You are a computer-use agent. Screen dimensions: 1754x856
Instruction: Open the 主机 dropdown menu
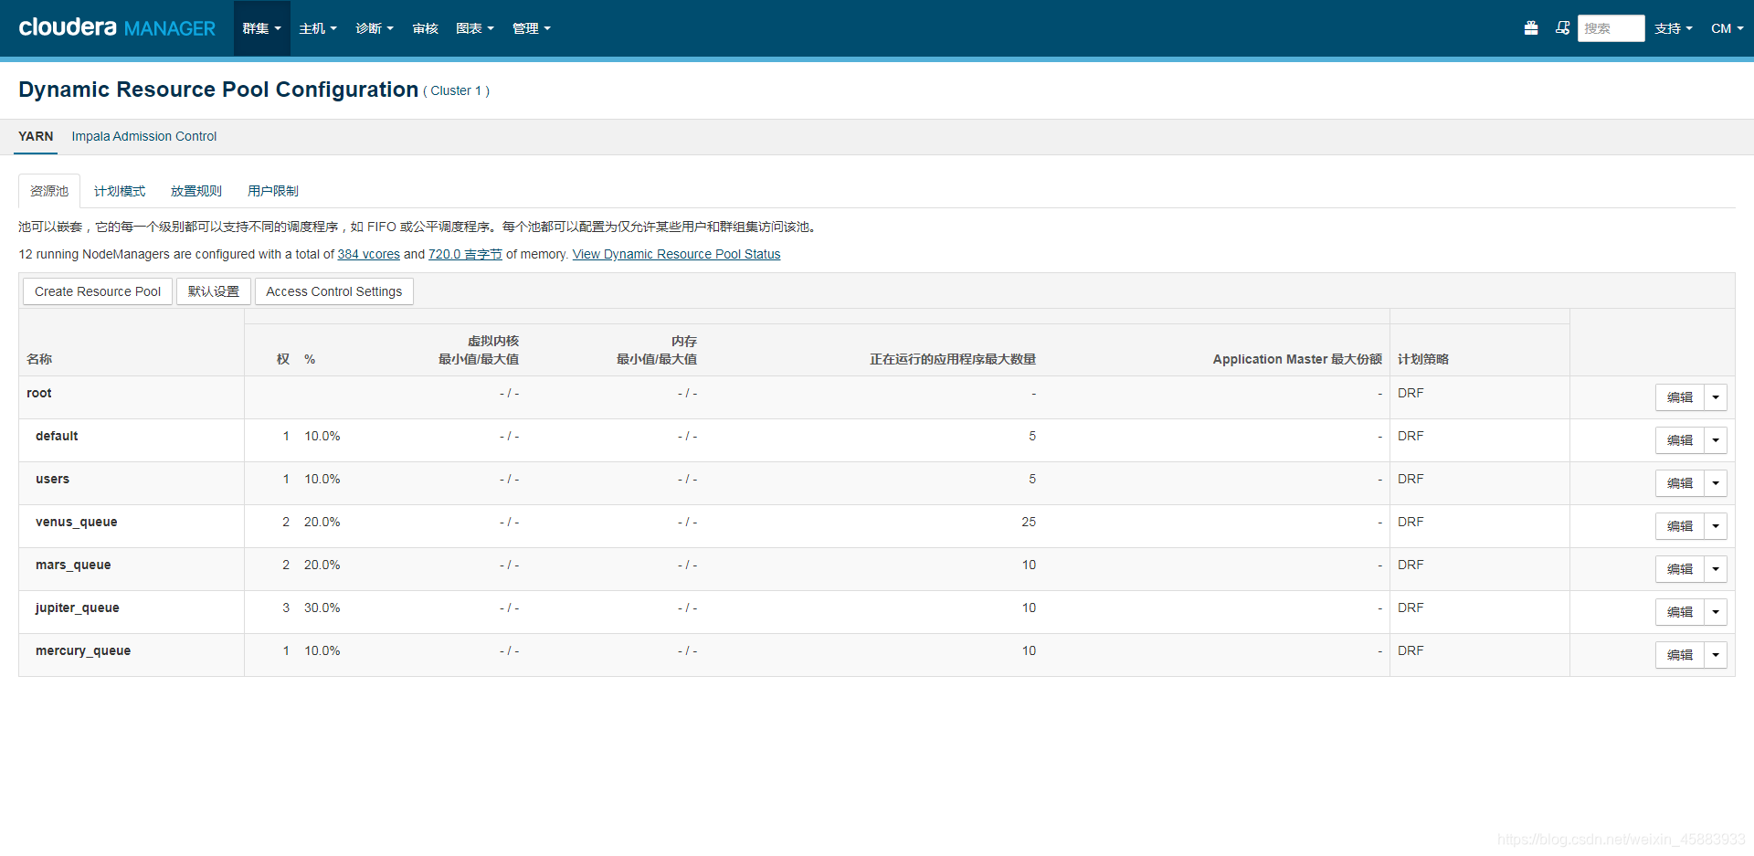pyautogui.click(x=318, y=28)
